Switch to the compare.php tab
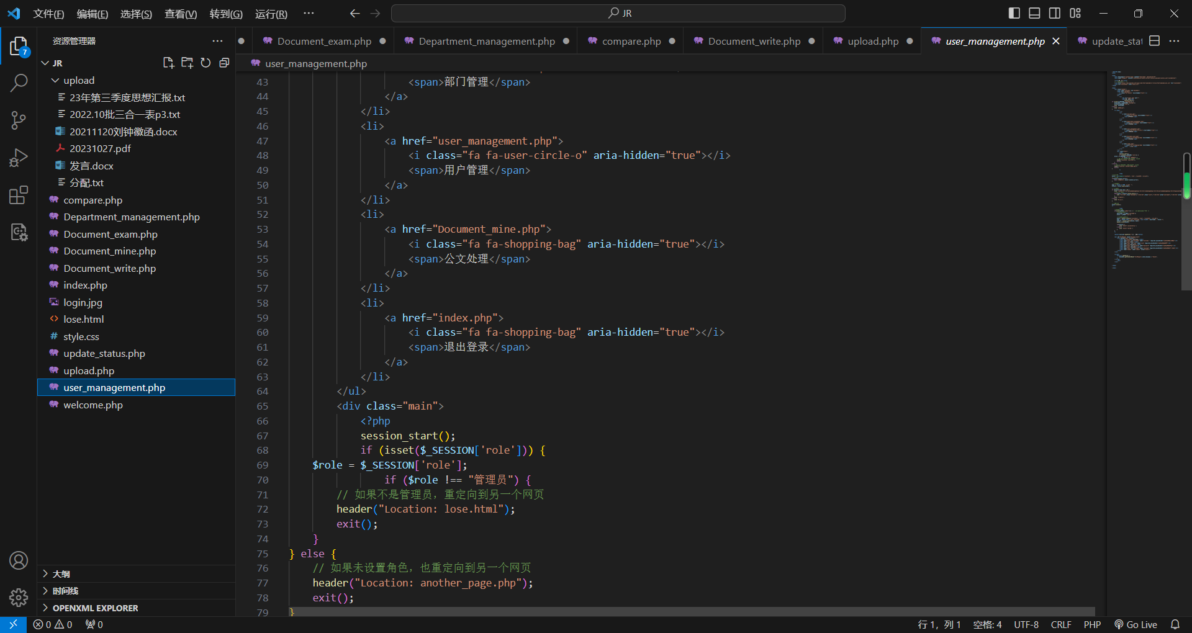 click(x=631, y=41)
